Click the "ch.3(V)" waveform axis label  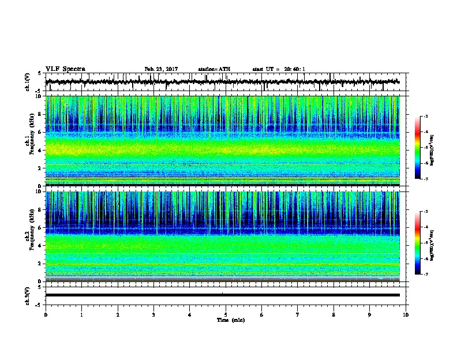click(28, 296)
